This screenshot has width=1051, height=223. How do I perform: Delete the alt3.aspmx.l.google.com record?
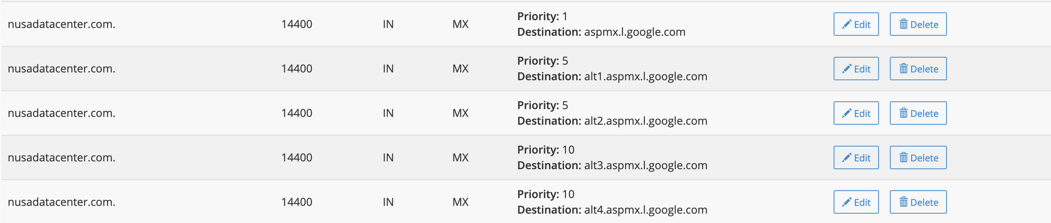point(918,157)
